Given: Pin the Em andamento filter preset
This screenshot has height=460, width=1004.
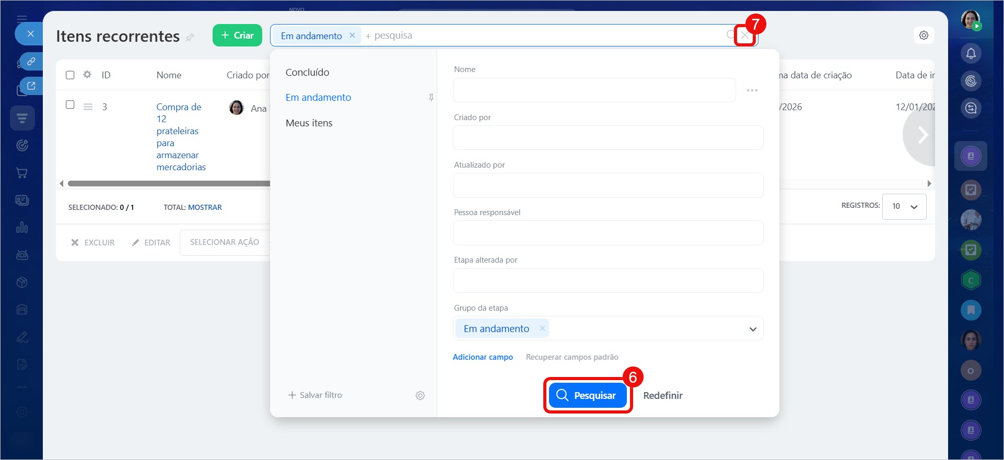Looking at the screenshot, I should pos(431,98).
